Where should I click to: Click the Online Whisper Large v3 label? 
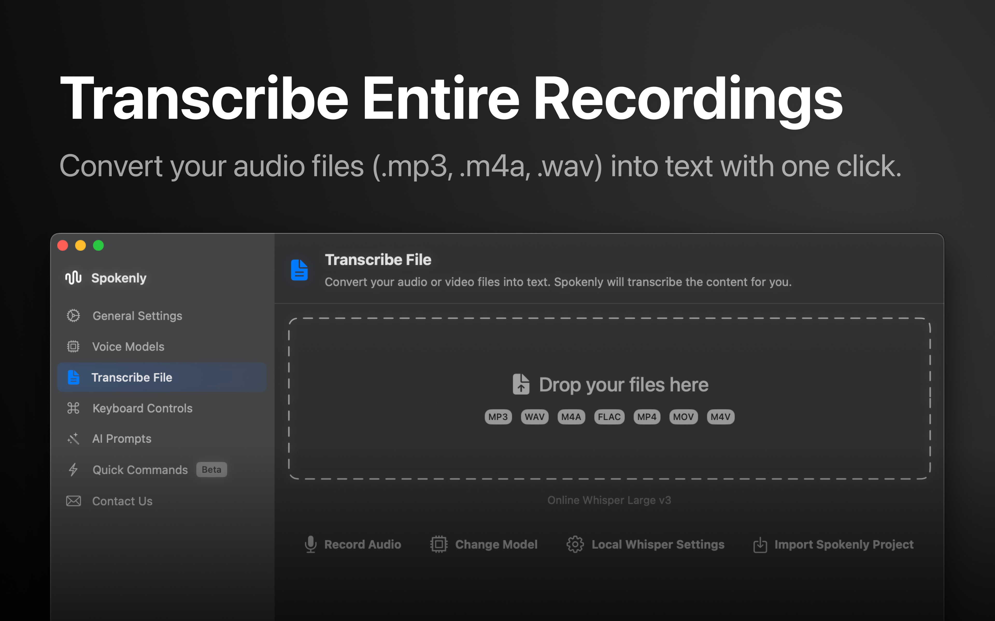pos(609,500)
